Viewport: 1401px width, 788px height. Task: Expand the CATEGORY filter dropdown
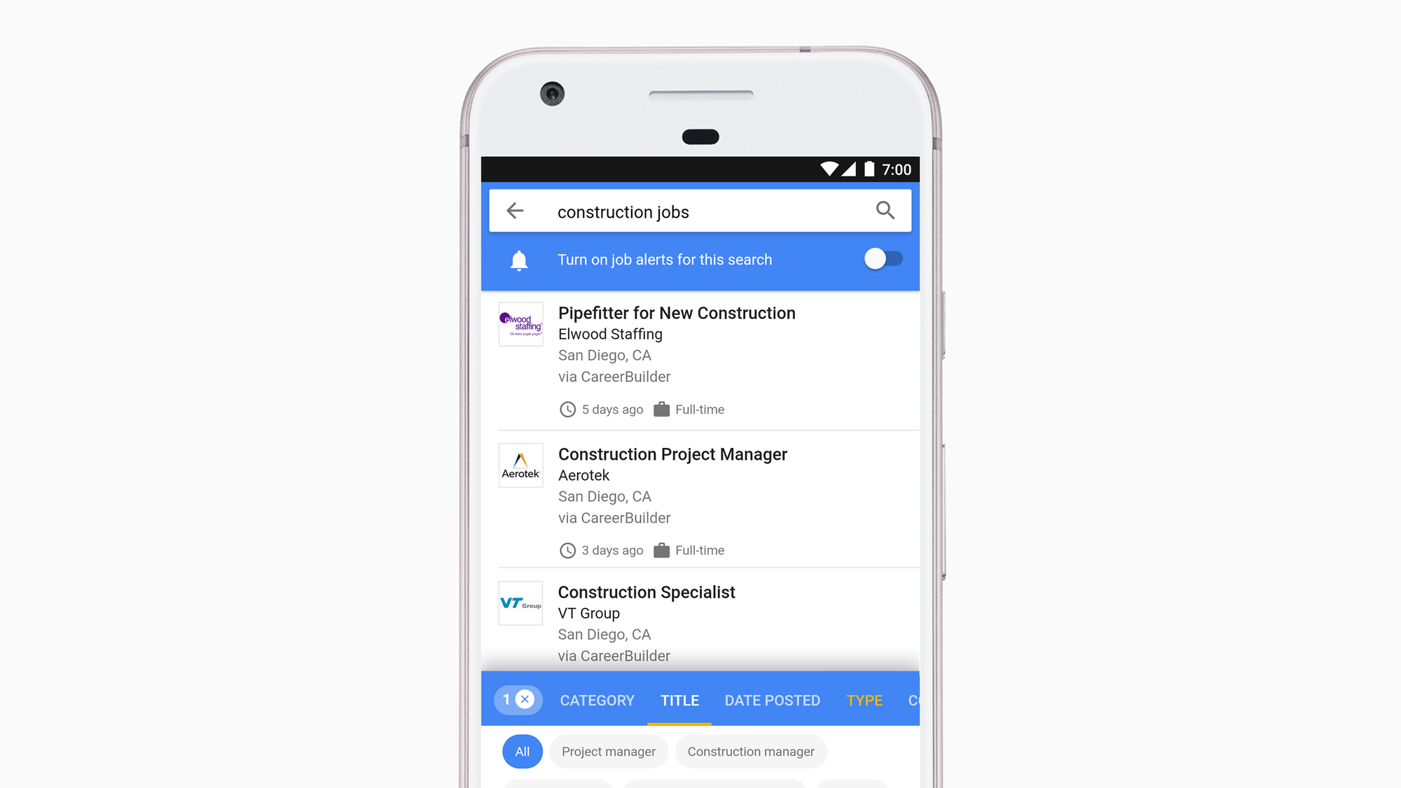point(595,698)
